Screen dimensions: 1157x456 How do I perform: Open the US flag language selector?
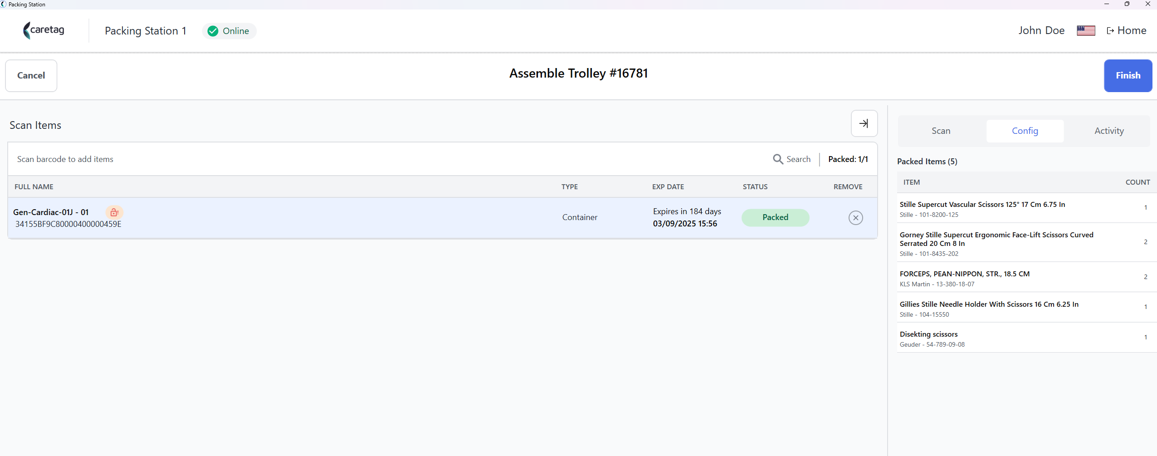click(x=1086, y=30)
